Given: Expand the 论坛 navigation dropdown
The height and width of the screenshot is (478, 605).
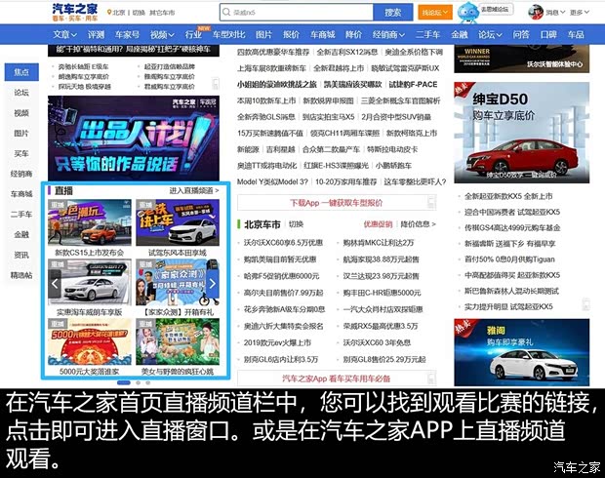Looking at the screenshot, I should (x=490, y=35).
